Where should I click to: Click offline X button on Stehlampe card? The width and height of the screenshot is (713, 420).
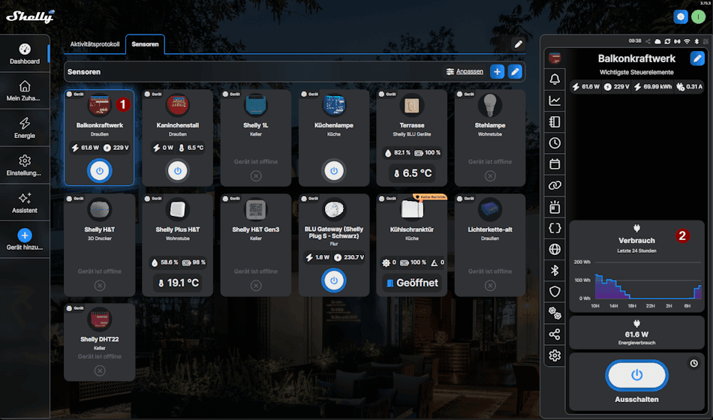[x=490, y=176]
